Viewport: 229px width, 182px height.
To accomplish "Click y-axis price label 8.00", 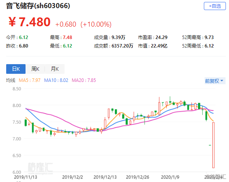I will pyautogui.click(x=17, y=105).
